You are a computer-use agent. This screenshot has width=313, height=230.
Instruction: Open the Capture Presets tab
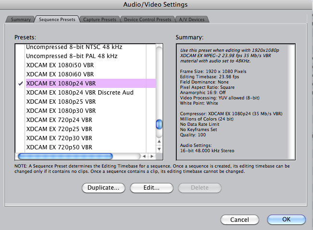click(100, 20)
